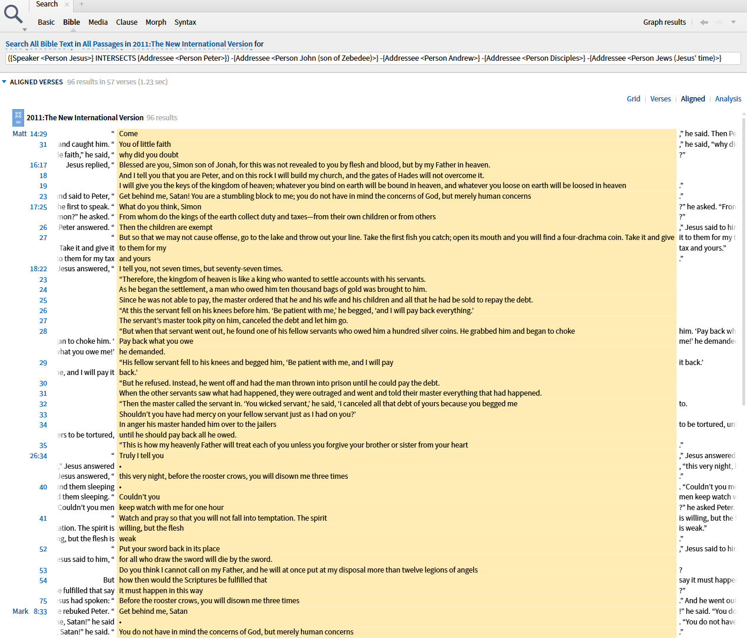Switch to Grid view
The width and height of the screenshot is (747, 638).
click(x=633, y=98)
